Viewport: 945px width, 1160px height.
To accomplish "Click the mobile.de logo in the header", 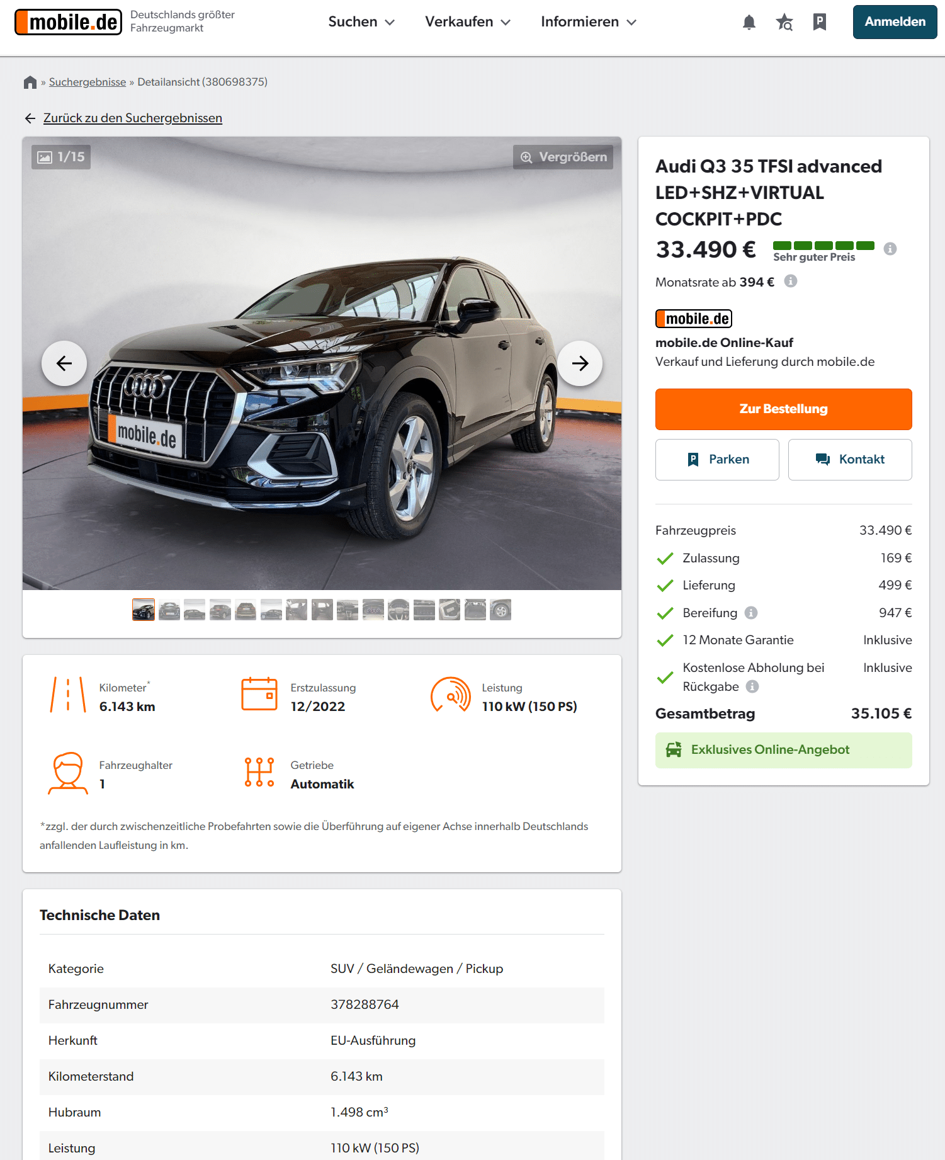I will [68, 22].
